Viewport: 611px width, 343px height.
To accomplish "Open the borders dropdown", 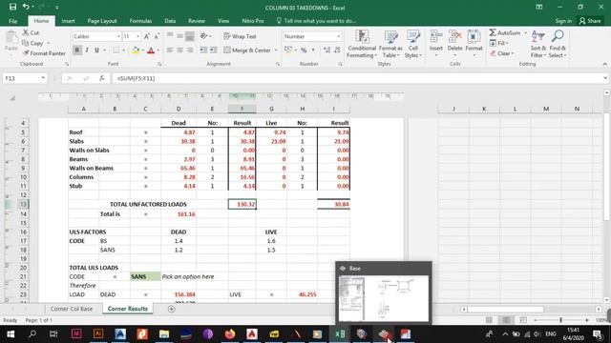I will [x=124, y=50].
